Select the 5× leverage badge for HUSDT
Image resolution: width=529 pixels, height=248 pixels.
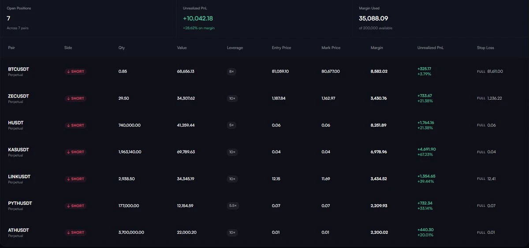tap(232, 125)
